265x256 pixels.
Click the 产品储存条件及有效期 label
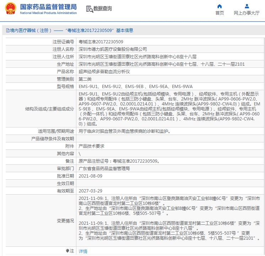coord(53,138)
